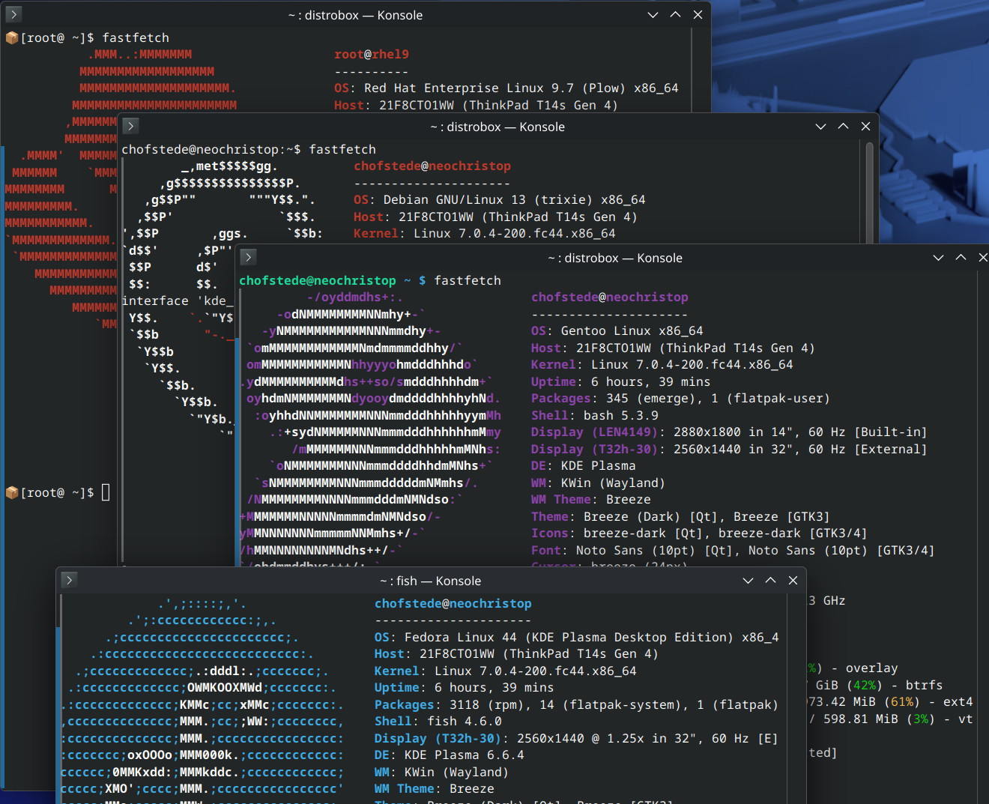Click the 'Font: Noto Sans (10pt)' line in Gentoo window
Viewport: 989px width, 804px height.
coord(734,550)
